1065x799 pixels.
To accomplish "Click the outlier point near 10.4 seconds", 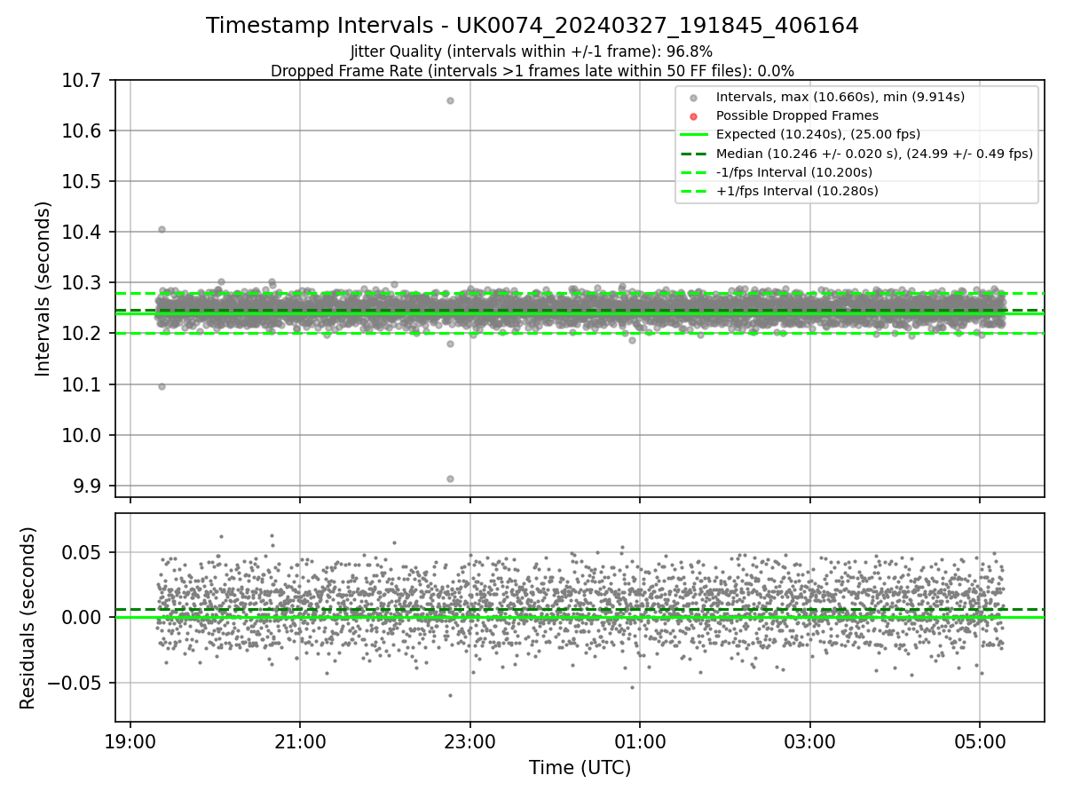I will [162, 229].
